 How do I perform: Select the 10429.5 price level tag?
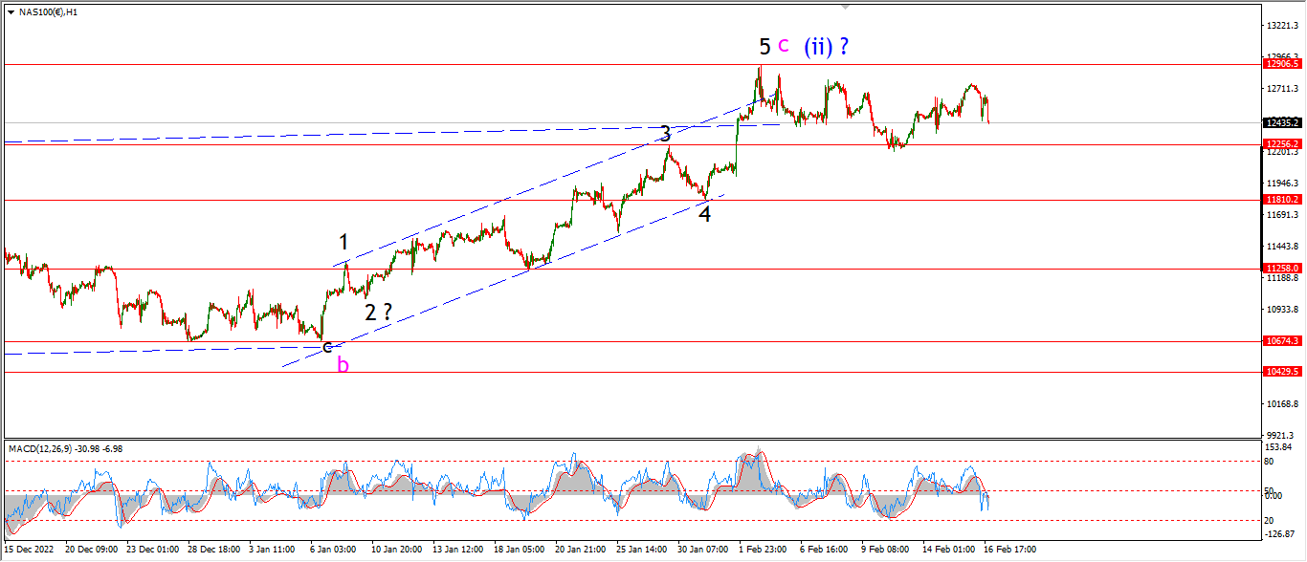point(1282,372)
